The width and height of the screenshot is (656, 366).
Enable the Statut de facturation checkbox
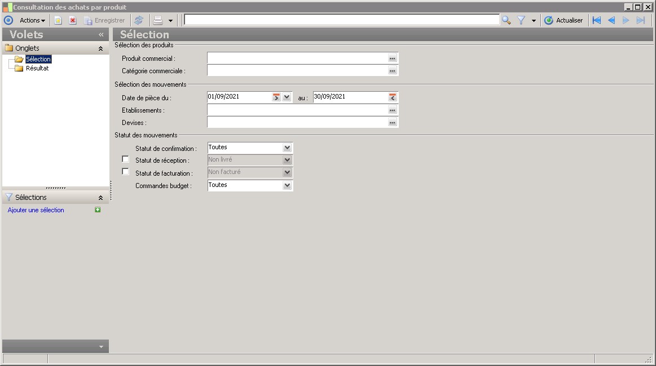(126, 172)
